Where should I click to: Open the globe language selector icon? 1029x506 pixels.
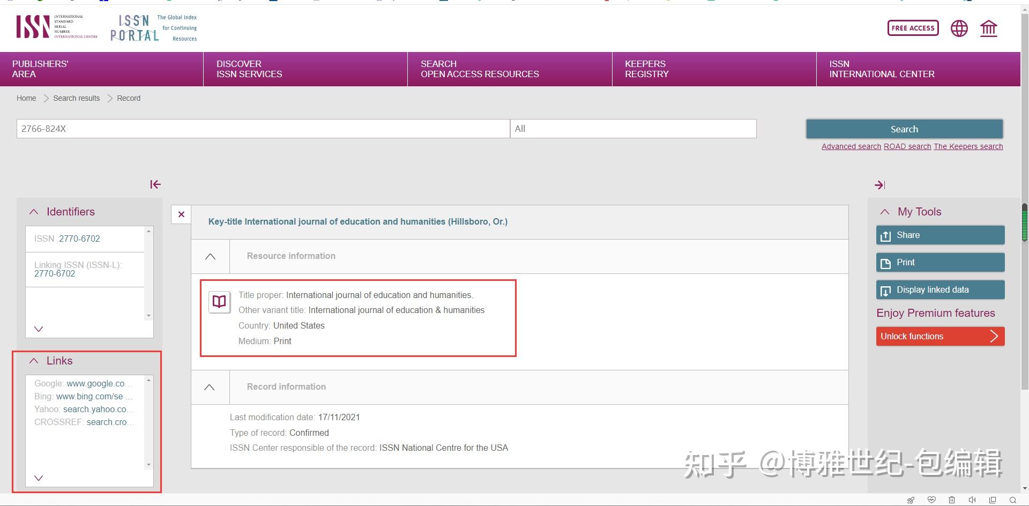pyautogui.click(x=959, y=28)
